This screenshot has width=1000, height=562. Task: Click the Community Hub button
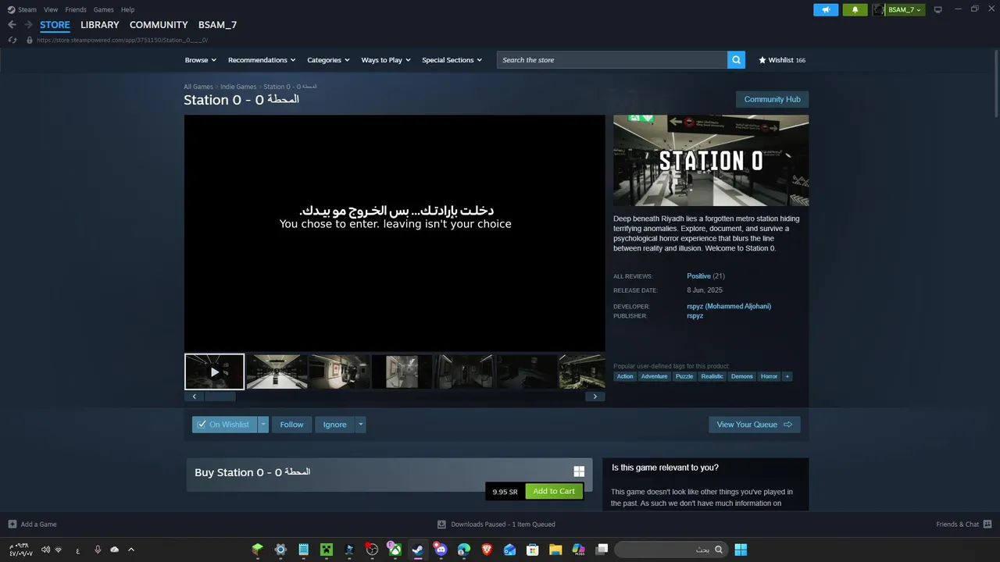pos(772,99)
